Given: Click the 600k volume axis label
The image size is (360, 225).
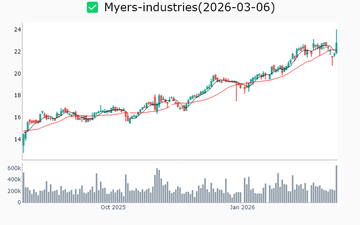Looking at the screenshot, I should 13,168.
